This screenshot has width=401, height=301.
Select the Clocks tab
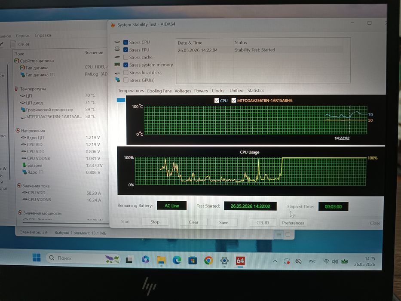coord(218,91)
